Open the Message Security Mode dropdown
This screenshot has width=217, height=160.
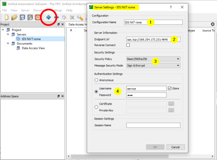click(x=153, y=66)
